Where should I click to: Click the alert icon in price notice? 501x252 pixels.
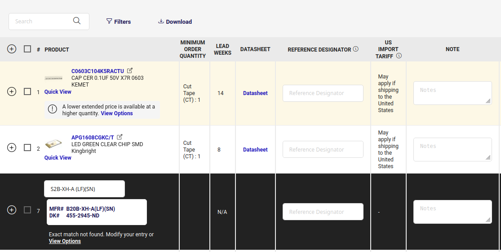(53, 109)
